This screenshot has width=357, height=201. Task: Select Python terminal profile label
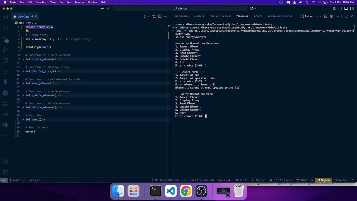(307, 16)
